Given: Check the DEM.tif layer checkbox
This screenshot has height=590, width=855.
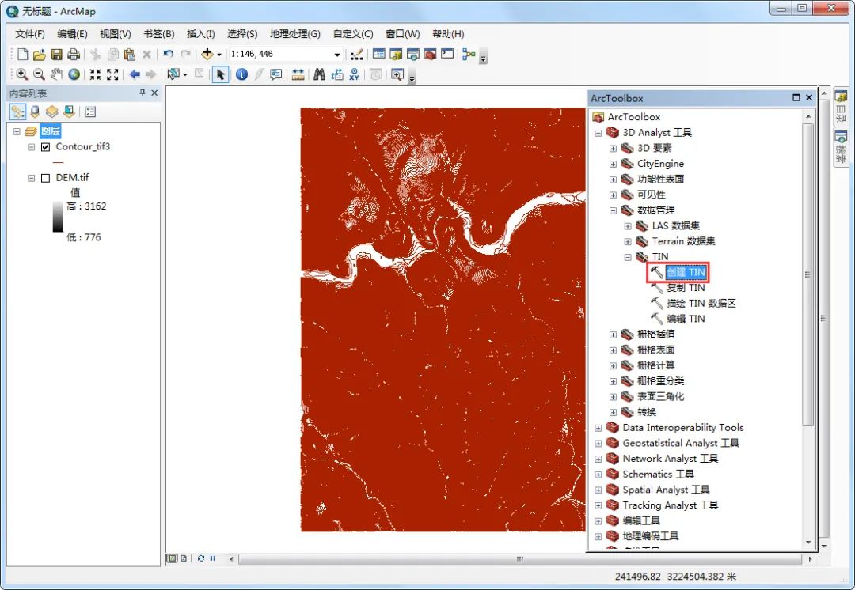Looking at the screenshot, I should point(46,178).
